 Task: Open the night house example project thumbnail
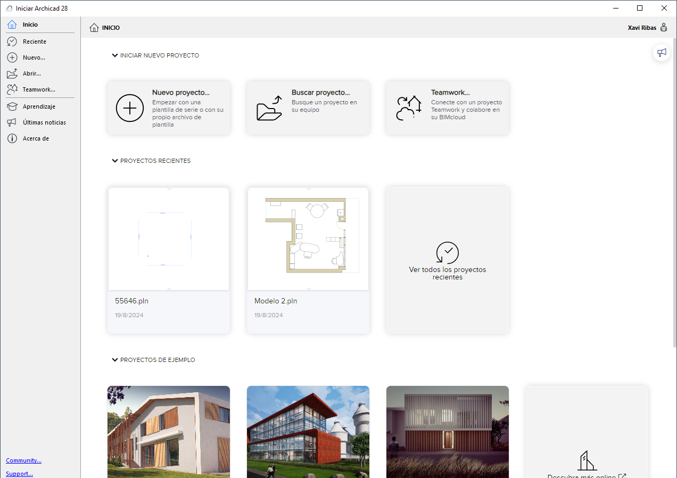(448, 432)
